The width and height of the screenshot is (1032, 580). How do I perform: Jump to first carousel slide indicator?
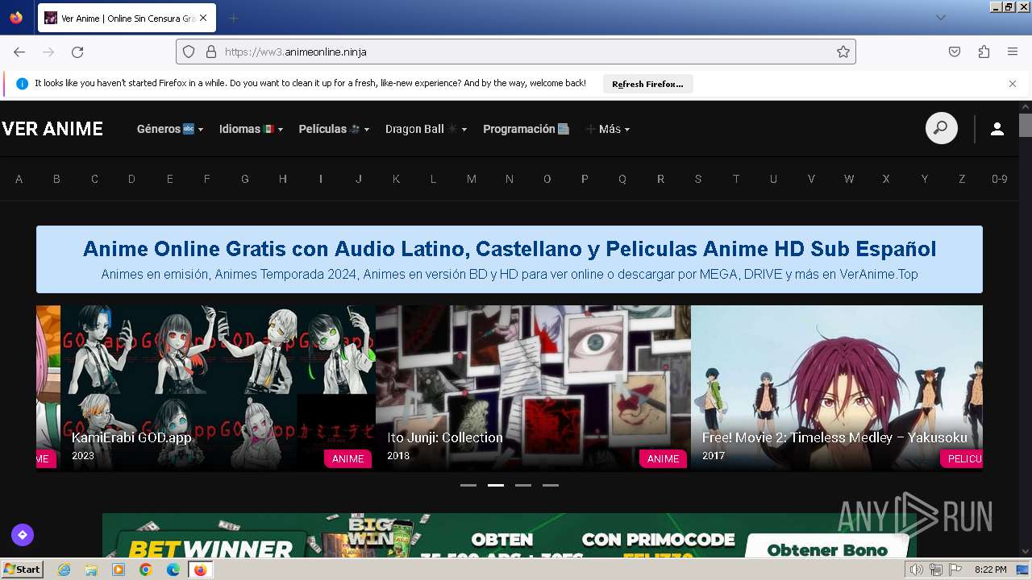click(x=468, y=486)
